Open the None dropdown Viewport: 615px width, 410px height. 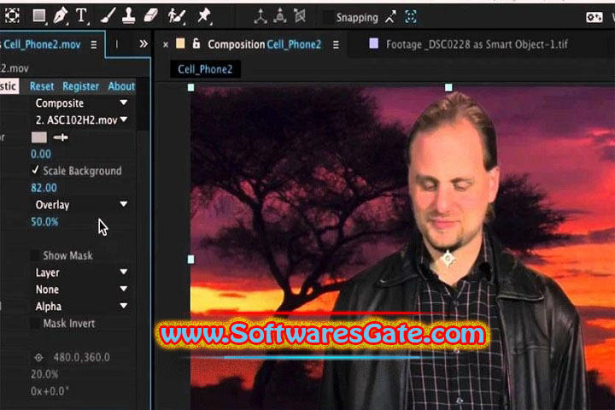(81, 290)
